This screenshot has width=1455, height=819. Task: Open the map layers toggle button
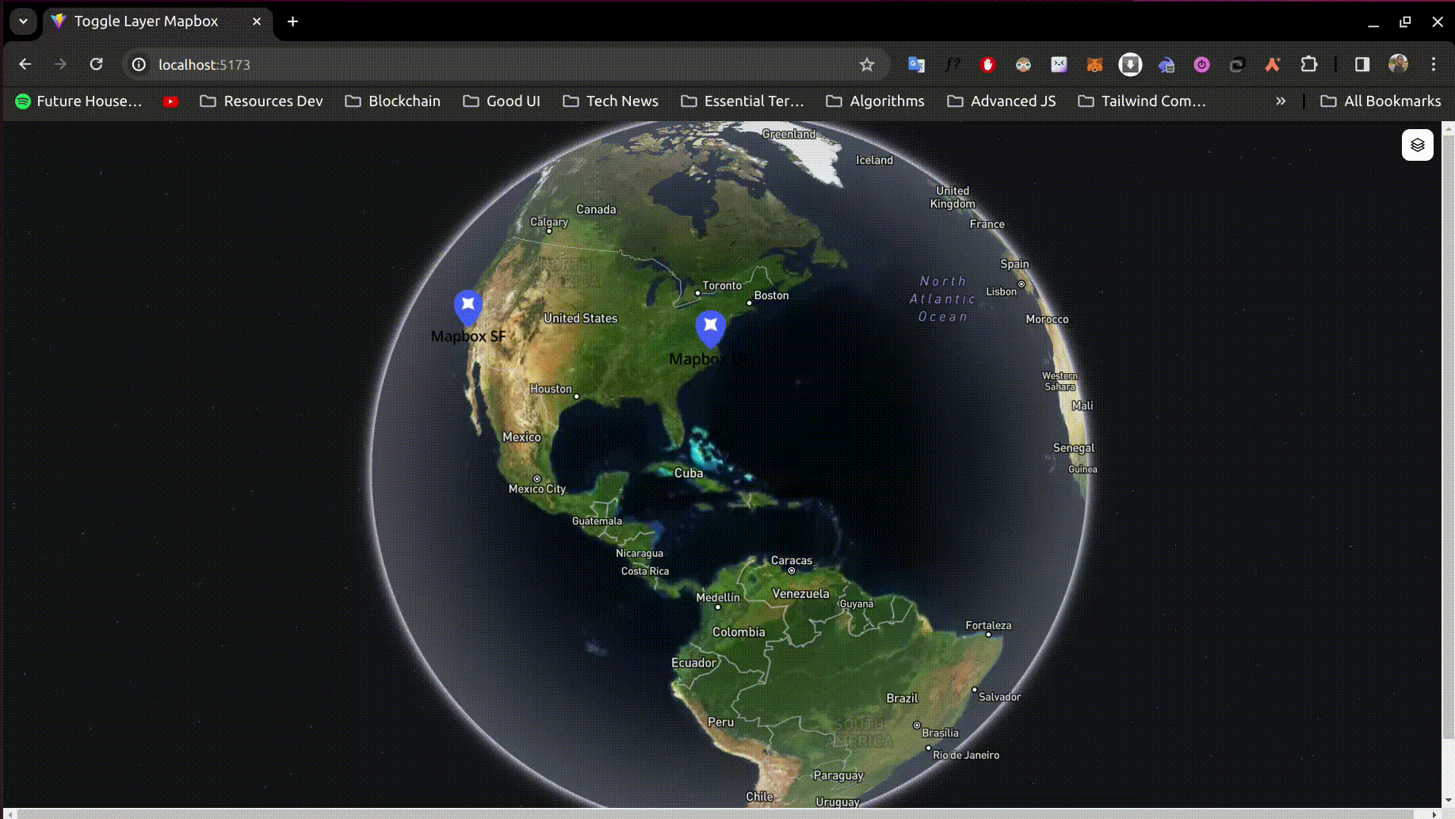1417,145
